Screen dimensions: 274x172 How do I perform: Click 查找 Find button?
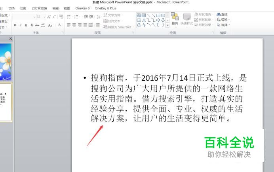222,14
